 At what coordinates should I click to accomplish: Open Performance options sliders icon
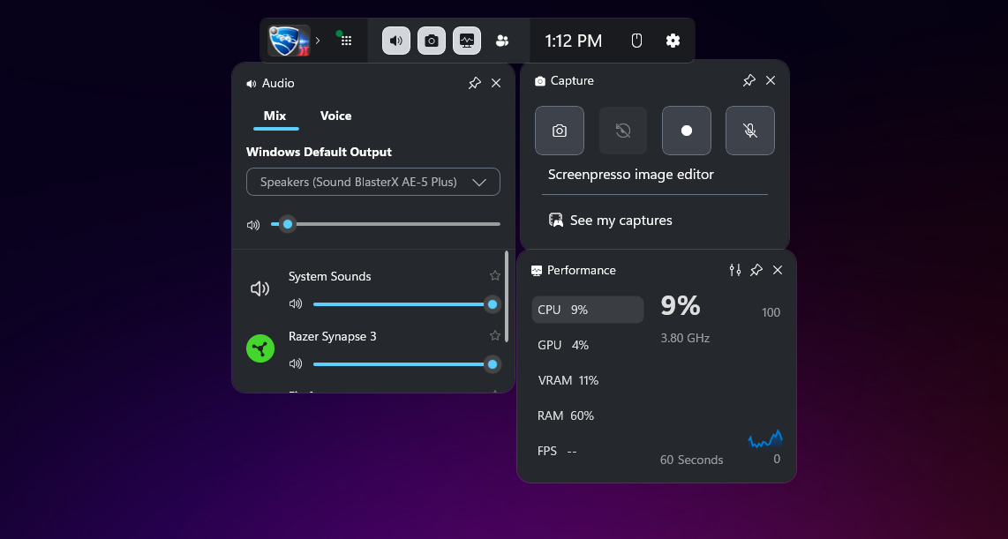[734, 270]
